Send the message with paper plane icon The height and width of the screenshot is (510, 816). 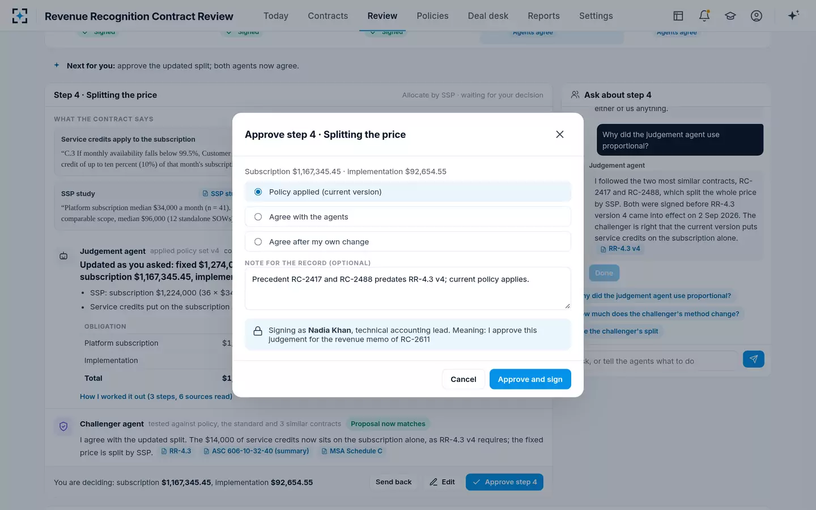[x=753, y=359]
